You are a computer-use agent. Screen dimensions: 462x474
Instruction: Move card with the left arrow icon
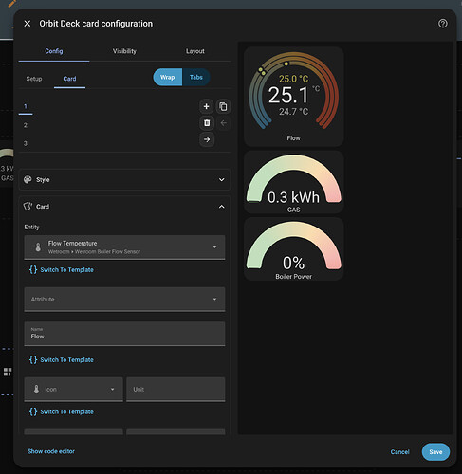[223, 123]
